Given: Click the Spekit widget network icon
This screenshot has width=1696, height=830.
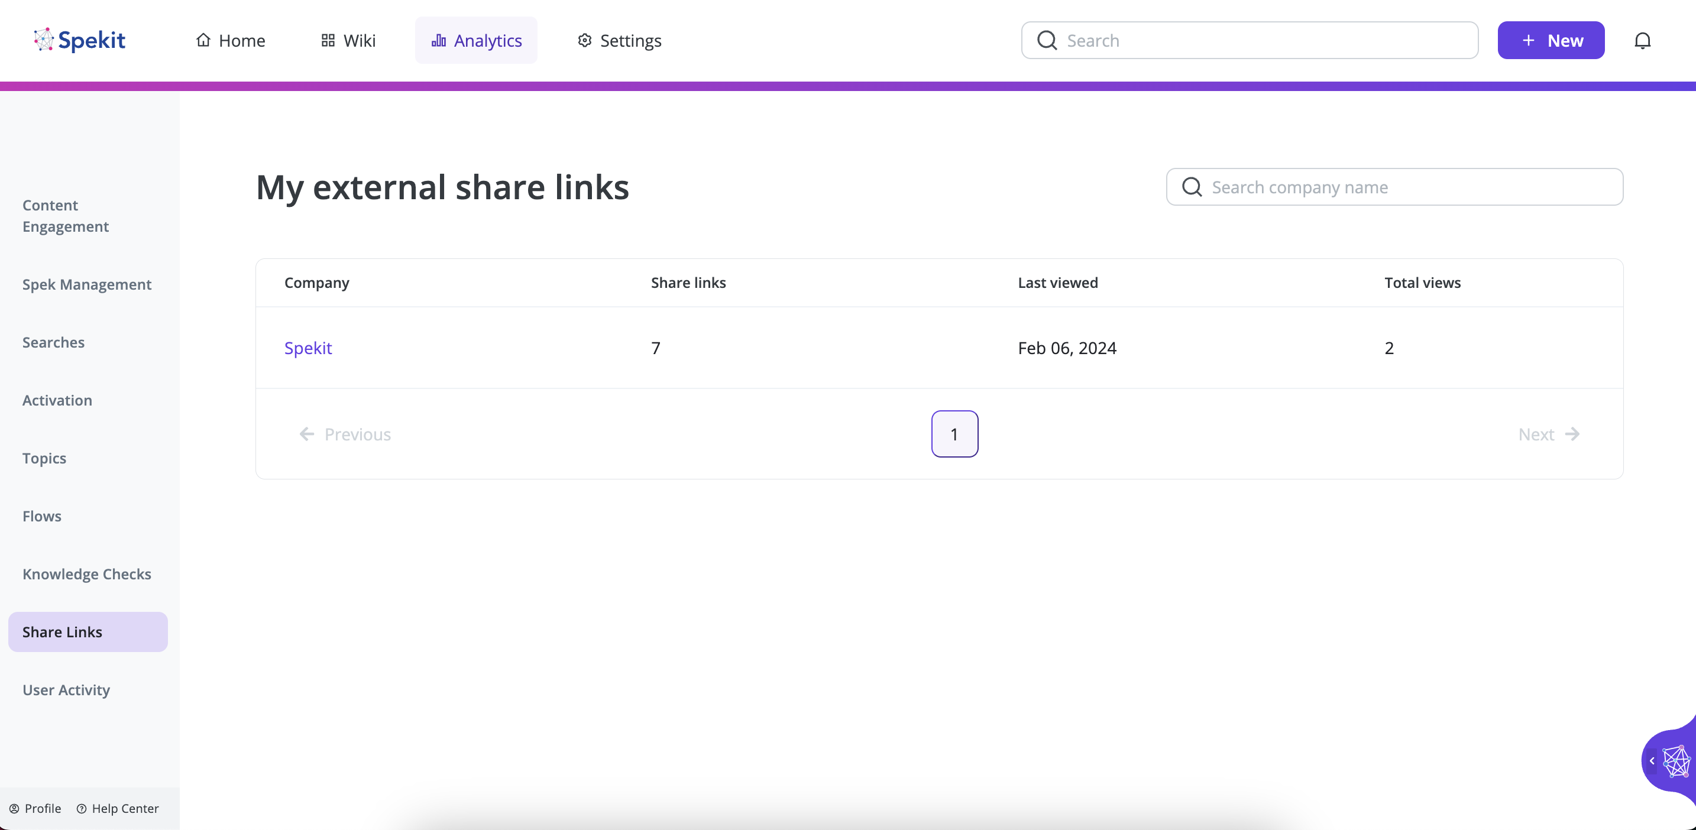Looking at the screenshot, I should [x=1676, y=761].
